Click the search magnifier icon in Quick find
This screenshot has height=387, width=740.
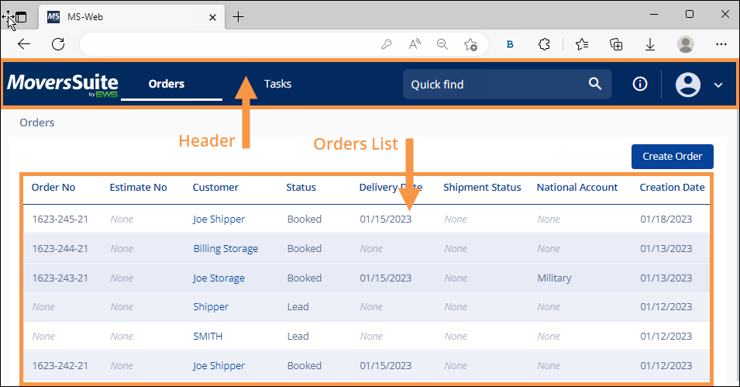[594, 85]
